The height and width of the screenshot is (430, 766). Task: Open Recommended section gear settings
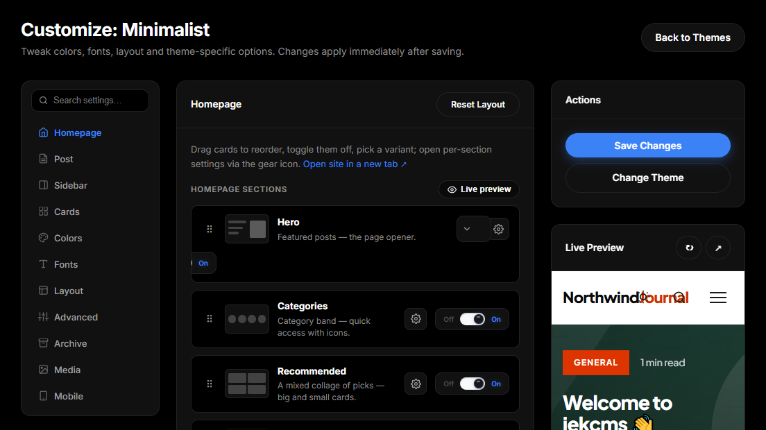coord(416,384)
